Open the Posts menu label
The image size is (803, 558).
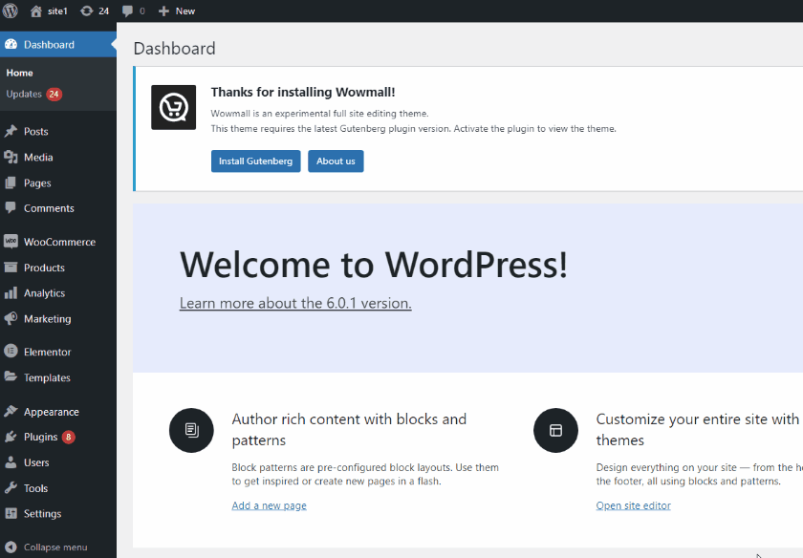[36, 132]
